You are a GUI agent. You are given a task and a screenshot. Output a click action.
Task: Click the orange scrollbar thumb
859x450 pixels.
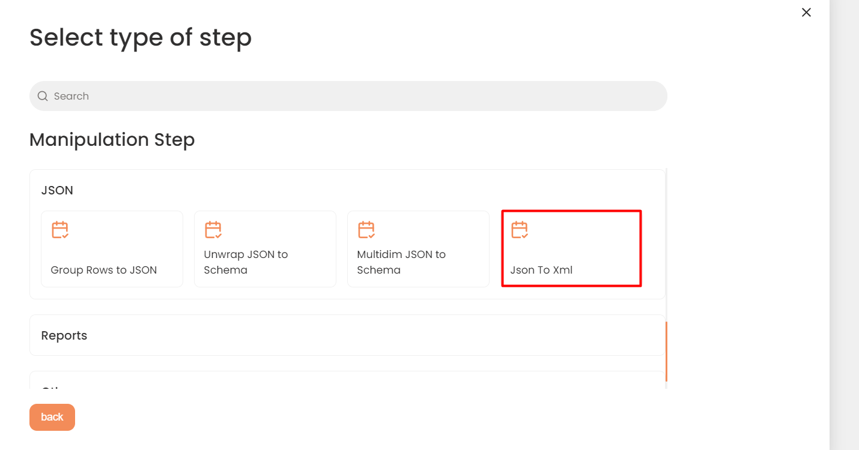pos(667,351)
